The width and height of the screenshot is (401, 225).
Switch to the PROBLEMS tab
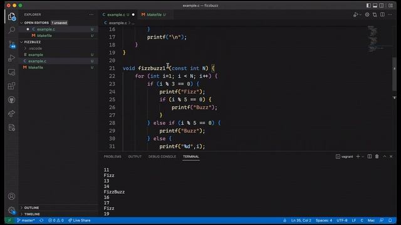pyautogui.click(x=113, y=156)
